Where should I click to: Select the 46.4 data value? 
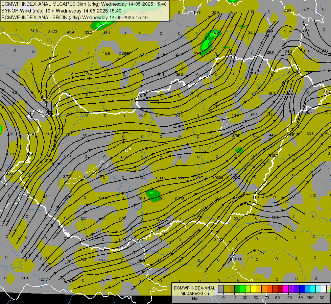click(293, 176)
